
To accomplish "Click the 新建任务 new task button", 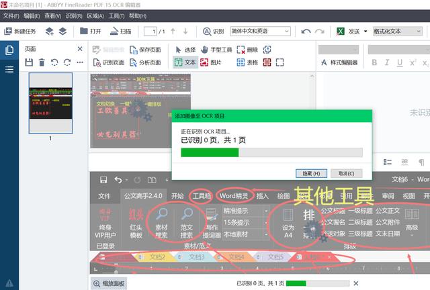I will coord(20,32).
